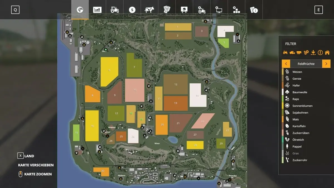334x188 pixels.
Task: Go to next menu page with E
Action: click(318, 10)
